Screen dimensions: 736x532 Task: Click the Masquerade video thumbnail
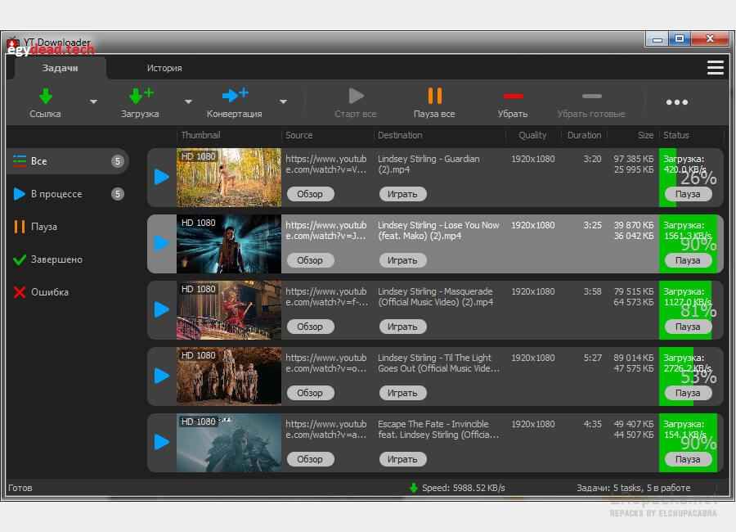point(228,310)
